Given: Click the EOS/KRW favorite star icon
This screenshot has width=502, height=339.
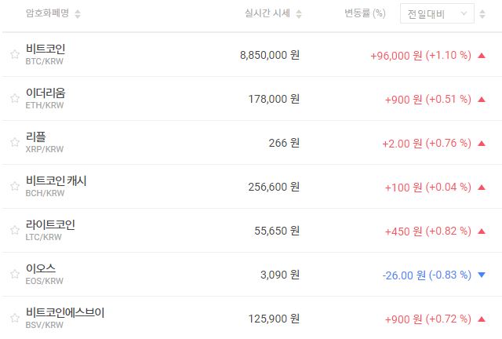Looking at the screenshot, I should (14, 275).
